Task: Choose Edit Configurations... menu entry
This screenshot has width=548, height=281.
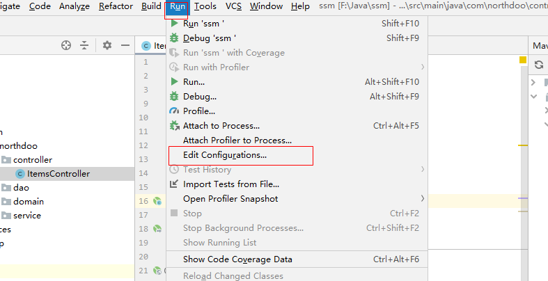Action: pos(224,154)
